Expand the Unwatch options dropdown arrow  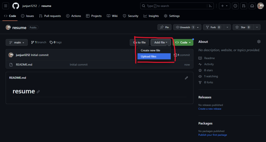[198, 27]
